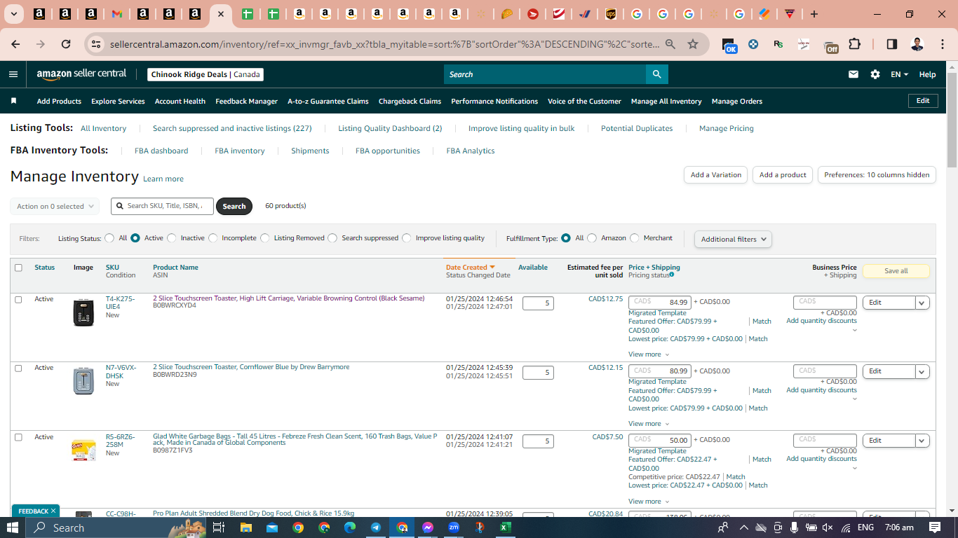Open the Windows notification center
958x538 pixels.
(935, 527)
